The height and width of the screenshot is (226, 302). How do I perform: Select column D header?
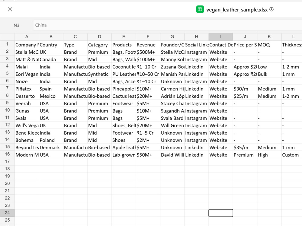100,37
